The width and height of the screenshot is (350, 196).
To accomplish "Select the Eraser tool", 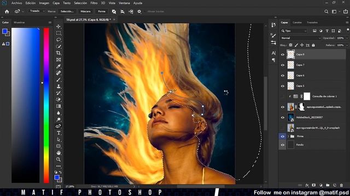I will pos(59,100).
